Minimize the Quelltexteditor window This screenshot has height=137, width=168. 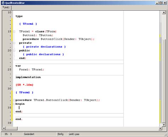pyautogui.click(x=157, y=3)
